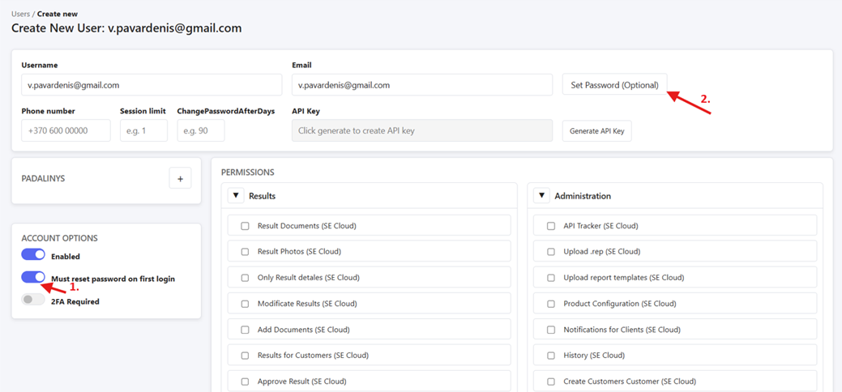This screenshot has height=392, width=842.
Task: Click Set Password (Optional) button
Action: pyautogui.click(x=615, y=84)
